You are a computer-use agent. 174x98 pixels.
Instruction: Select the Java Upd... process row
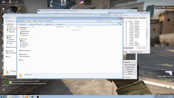[135, 34]
